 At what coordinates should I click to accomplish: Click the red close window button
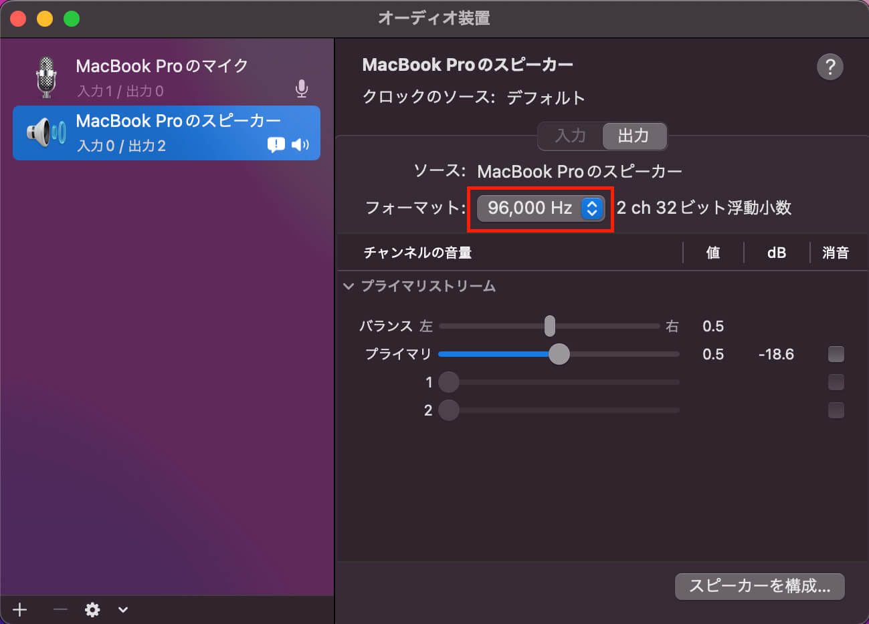[18, 19]
